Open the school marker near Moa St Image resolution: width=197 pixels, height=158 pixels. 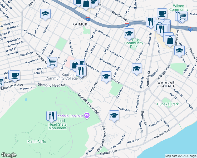pos(179,51)
